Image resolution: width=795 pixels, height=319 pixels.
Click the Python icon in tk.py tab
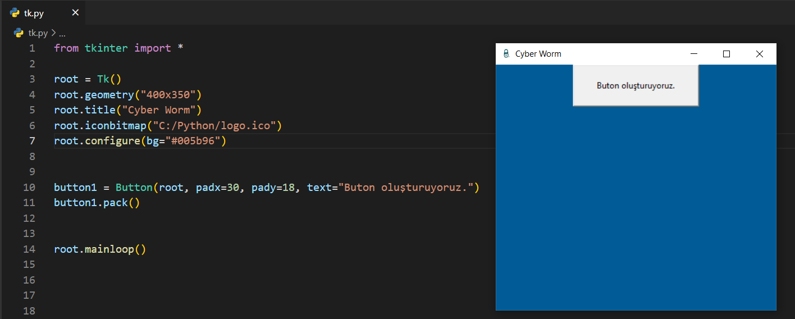pos(15,13)
